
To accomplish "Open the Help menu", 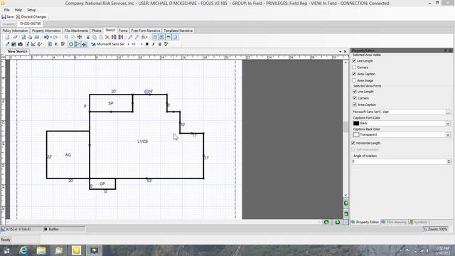I will click(x=18, y=10).
